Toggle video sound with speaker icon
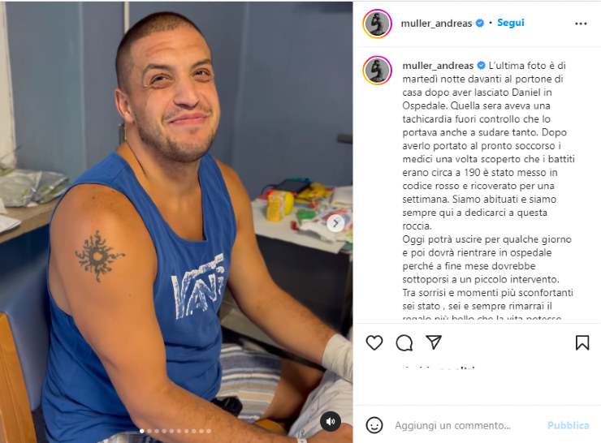The image size is (601, 443). pos(331,421)
